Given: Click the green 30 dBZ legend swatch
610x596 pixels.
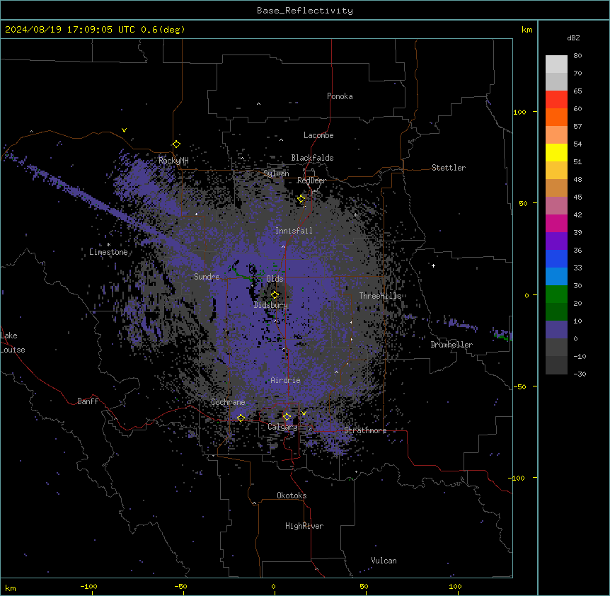Looking at the screenshot, I should (556, 294).
